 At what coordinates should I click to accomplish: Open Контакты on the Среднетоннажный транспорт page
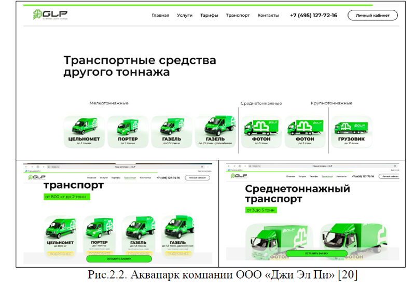pos(341,176)
